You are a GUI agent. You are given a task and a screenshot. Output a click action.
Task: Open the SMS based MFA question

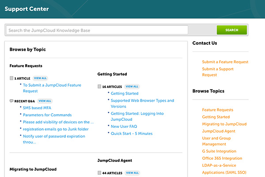click(38, 108)
